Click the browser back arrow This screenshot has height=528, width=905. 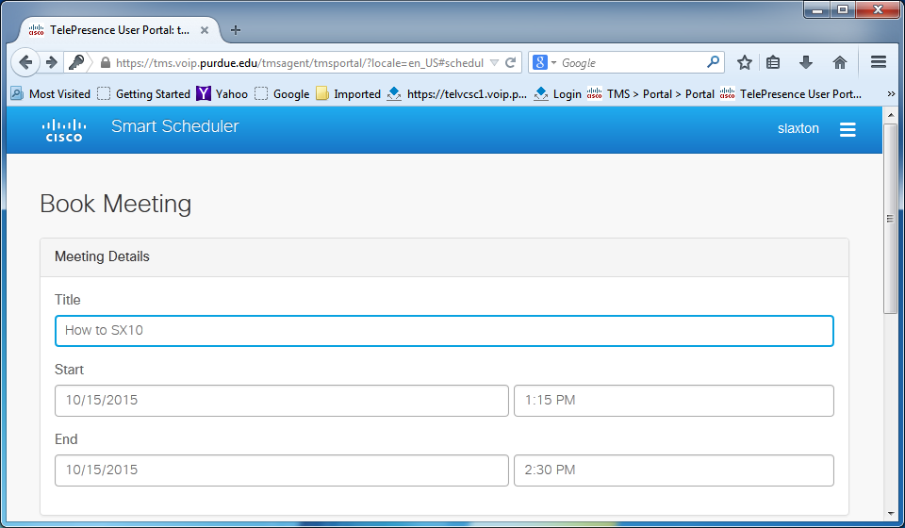click(26, 62)
